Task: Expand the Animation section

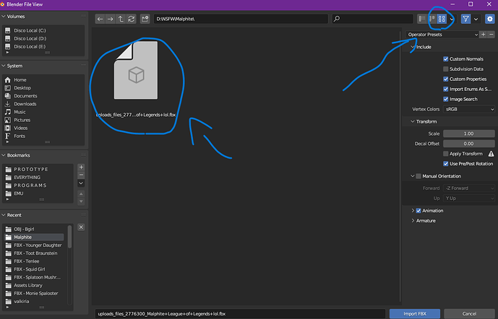Action: (x=413, y=211)
